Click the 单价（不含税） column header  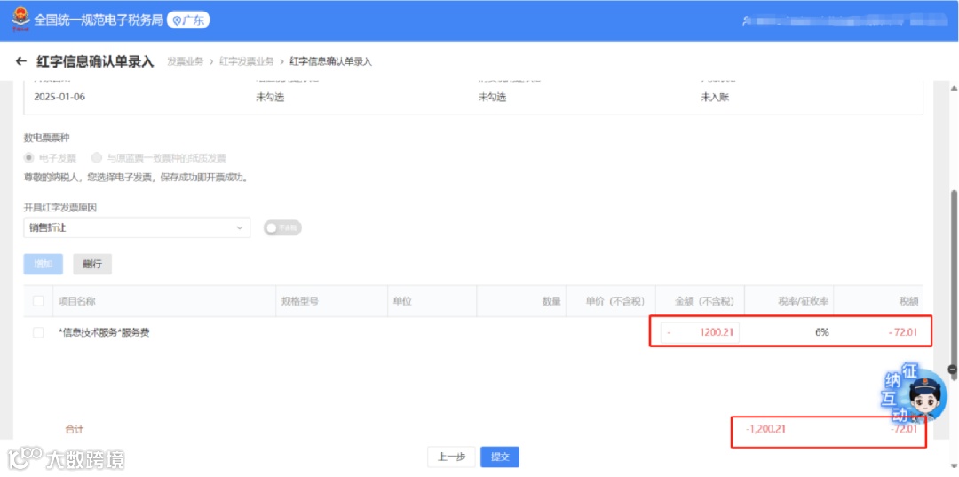615,301
